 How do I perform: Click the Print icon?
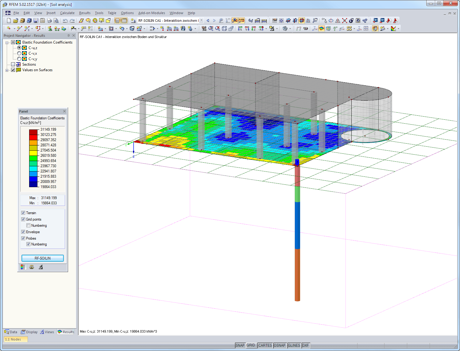[49, 21]
